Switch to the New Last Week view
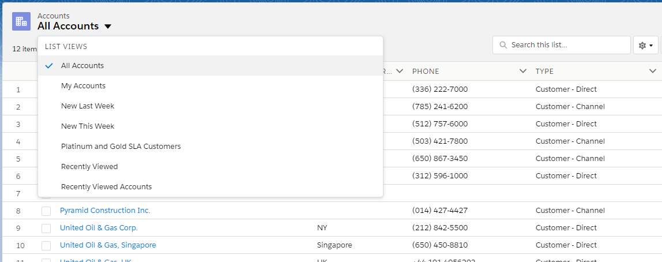The image size is (662, 262). point(88,106)
